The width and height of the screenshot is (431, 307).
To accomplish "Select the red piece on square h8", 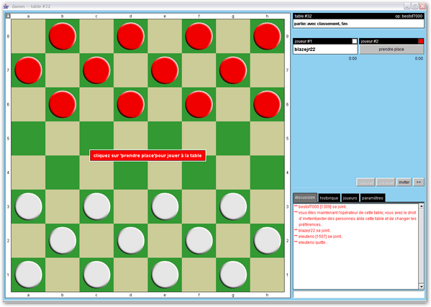I will (x=267, y=36).
